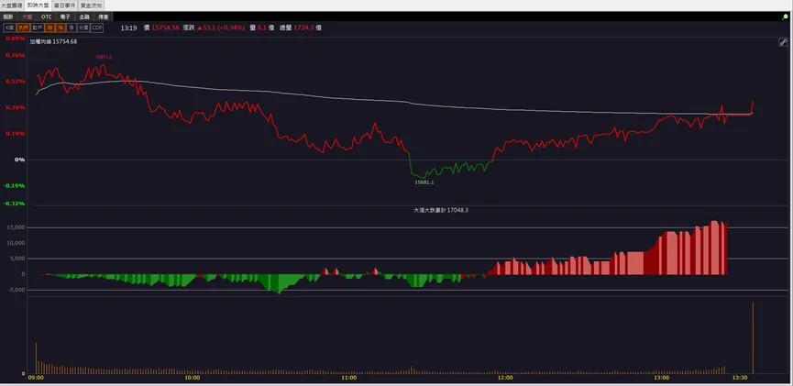Click the 0% baseline axis label
Viewport: 793px width, 386px height.
pos(20,160)
